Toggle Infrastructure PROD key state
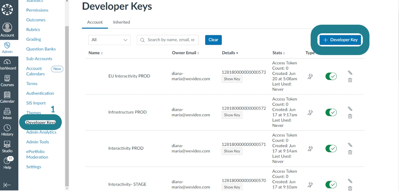The width and height of the screenshot is (399, 191). pyautogui.click(x=331, y=112)
